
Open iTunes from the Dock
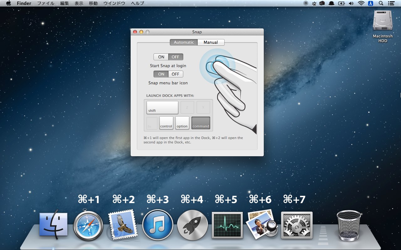pyautogui.click(x=157, y=225)
